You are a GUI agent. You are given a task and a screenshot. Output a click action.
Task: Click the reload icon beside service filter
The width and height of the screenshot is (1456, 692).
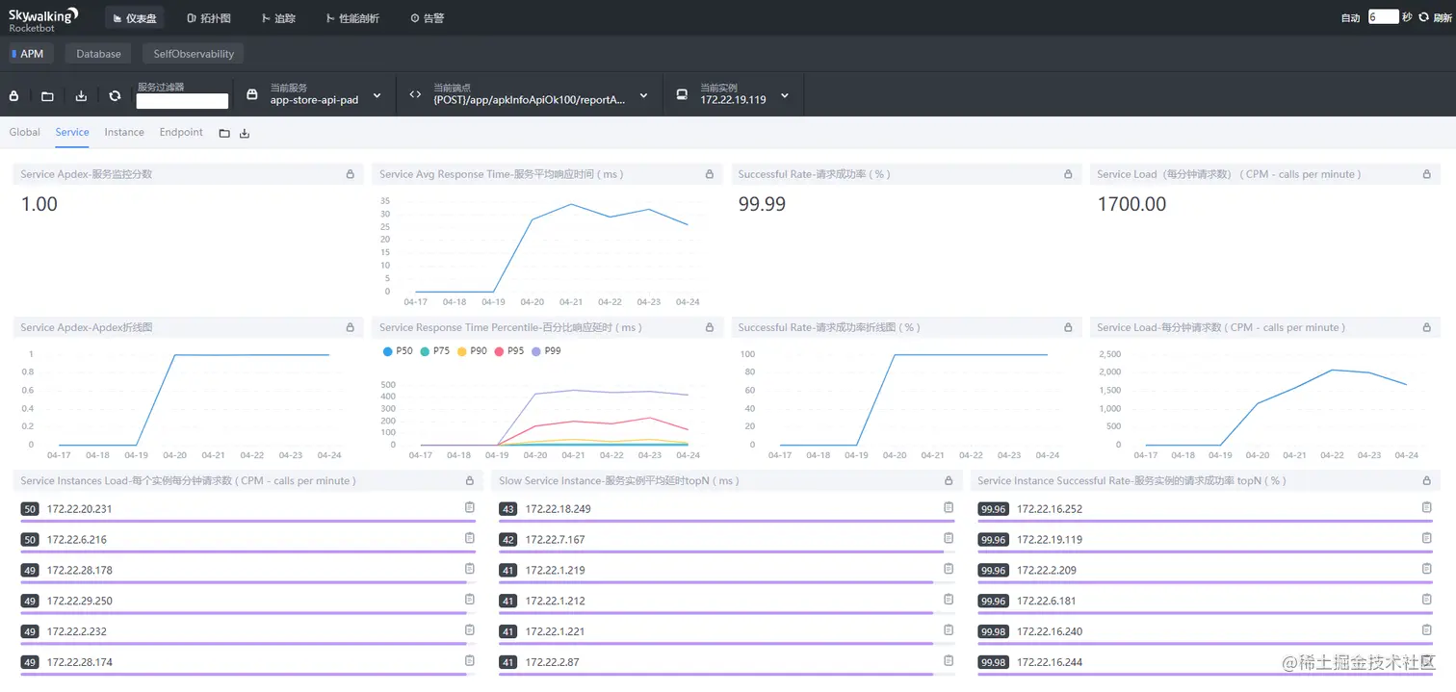115,96
